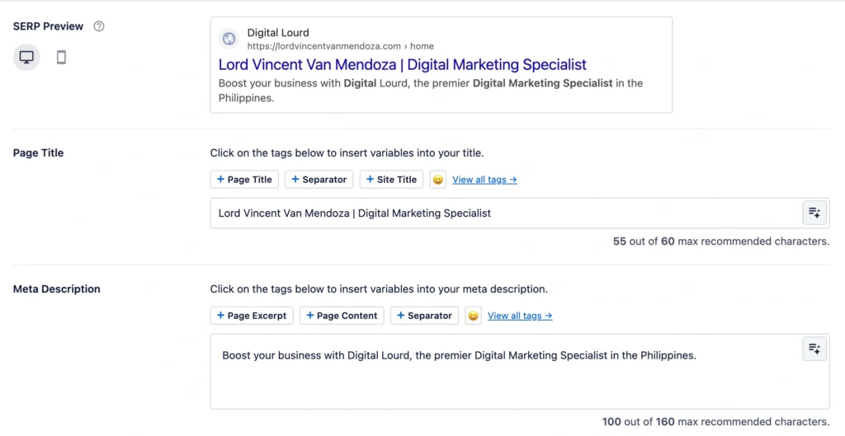Click the SERP Preview section label
The height and width of the screenshot is (436, 845).
click(x=48, y=26)
